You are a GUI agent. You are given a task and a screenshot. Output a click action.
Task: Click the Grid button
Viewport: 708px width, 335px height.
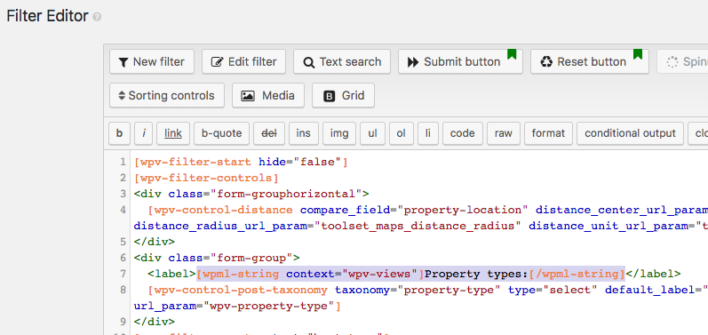pyautogui.click(x=343, y=96)
